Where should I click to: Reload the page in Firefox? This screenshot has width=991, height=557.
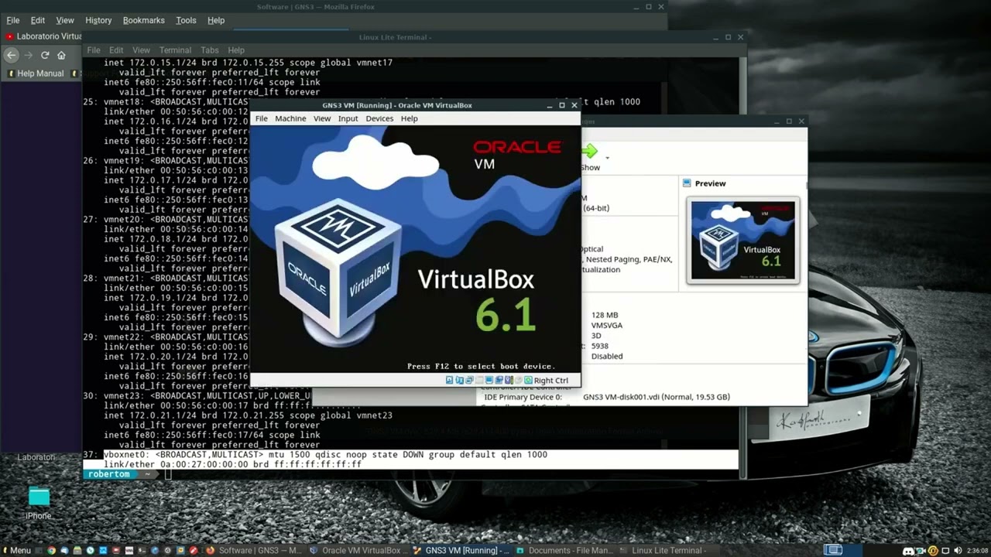(x=45, y=55)
